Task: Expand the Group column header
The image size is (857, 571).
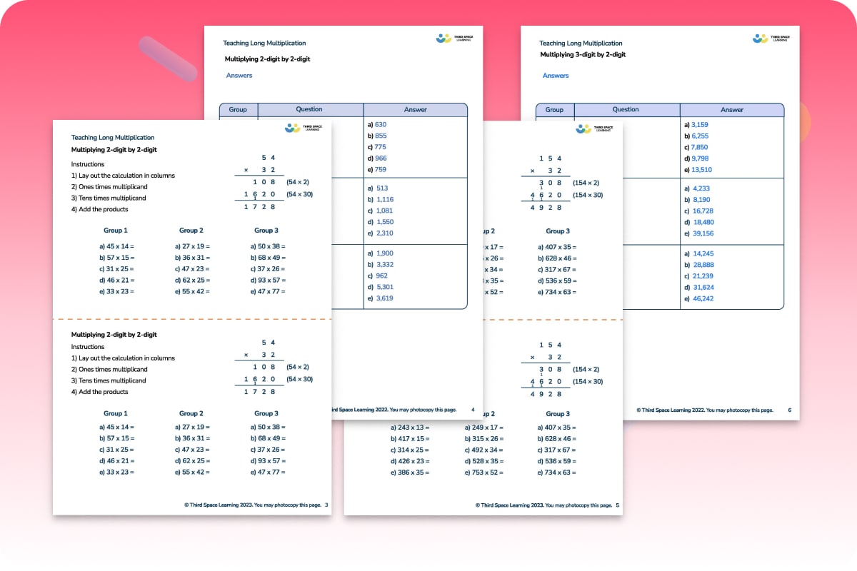Action: pyautogui.click(x=238, y=110)
